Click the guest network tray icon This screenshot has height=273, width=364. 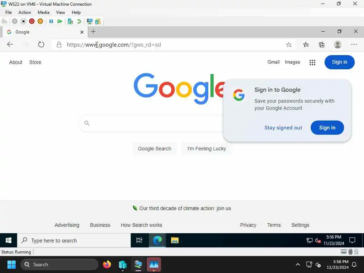[x=309, y=241]
